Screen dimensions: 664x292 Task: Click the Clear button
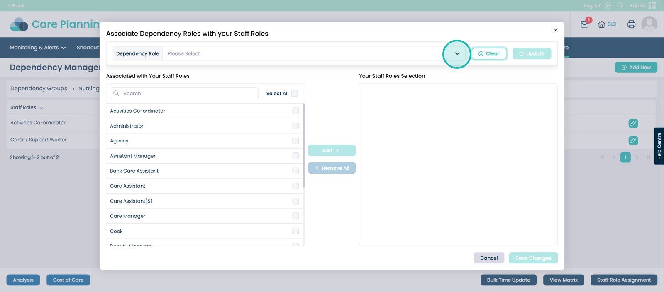489,53
